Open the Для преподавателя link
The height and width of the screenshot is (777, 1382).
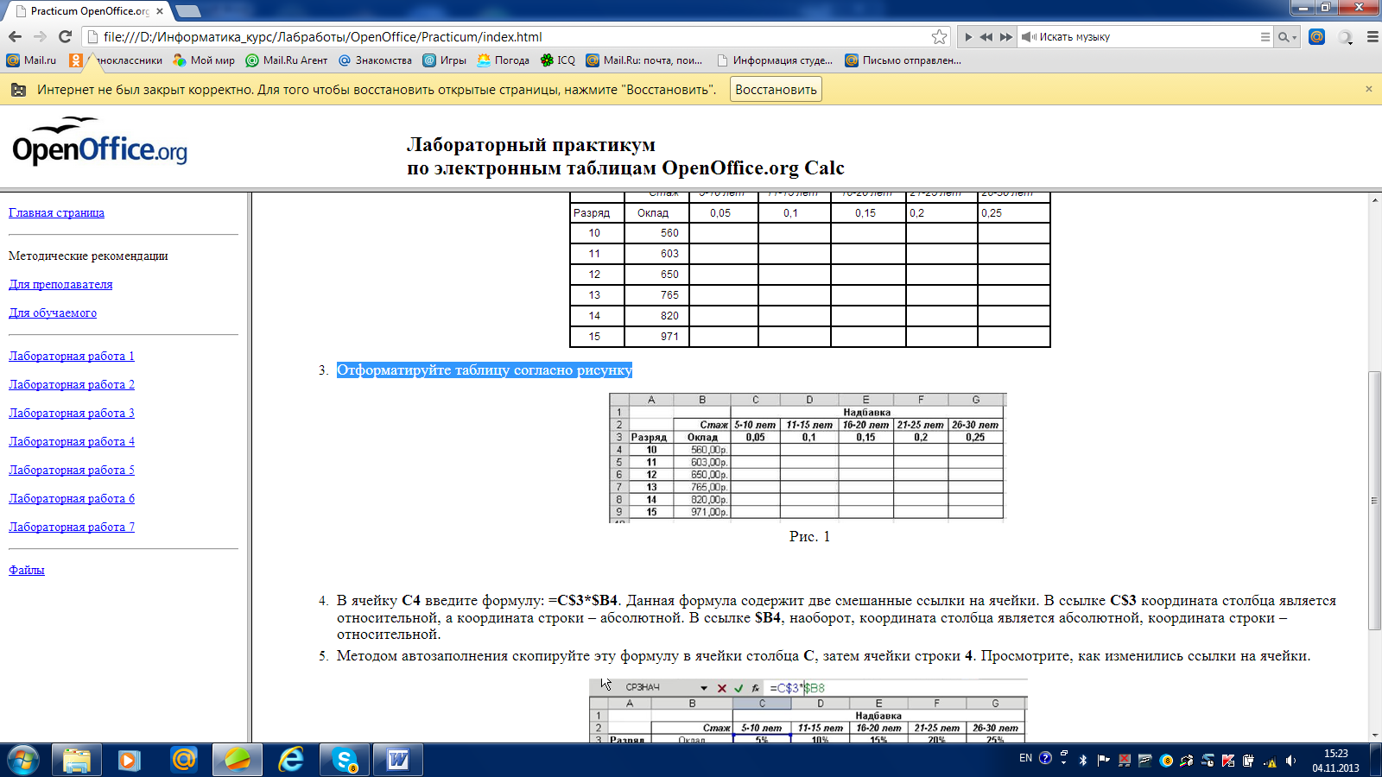pos(60,284)
